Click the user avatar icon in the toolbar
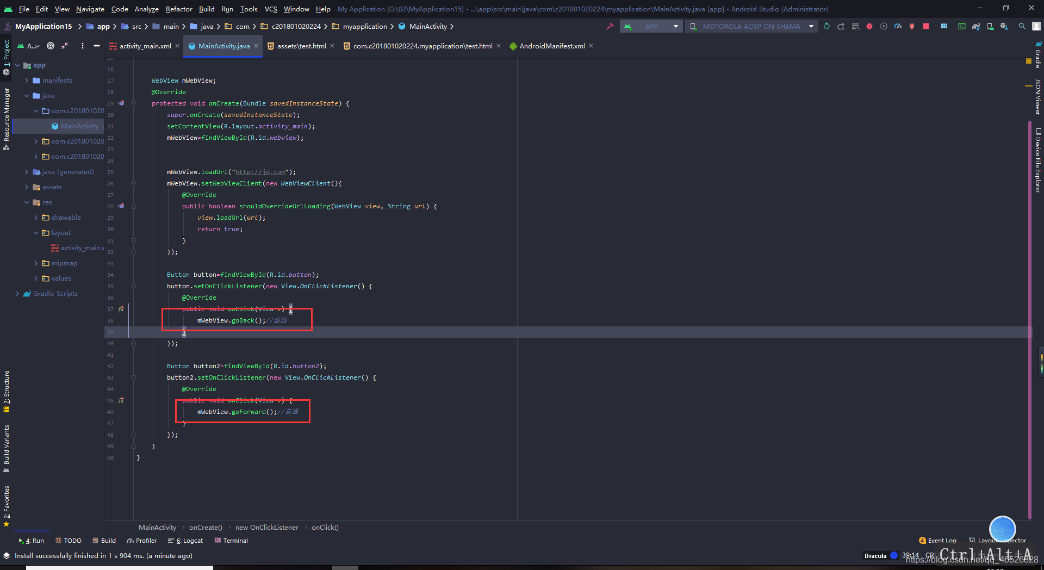Screen dimensions: 1044x570 click(1037, 26)
